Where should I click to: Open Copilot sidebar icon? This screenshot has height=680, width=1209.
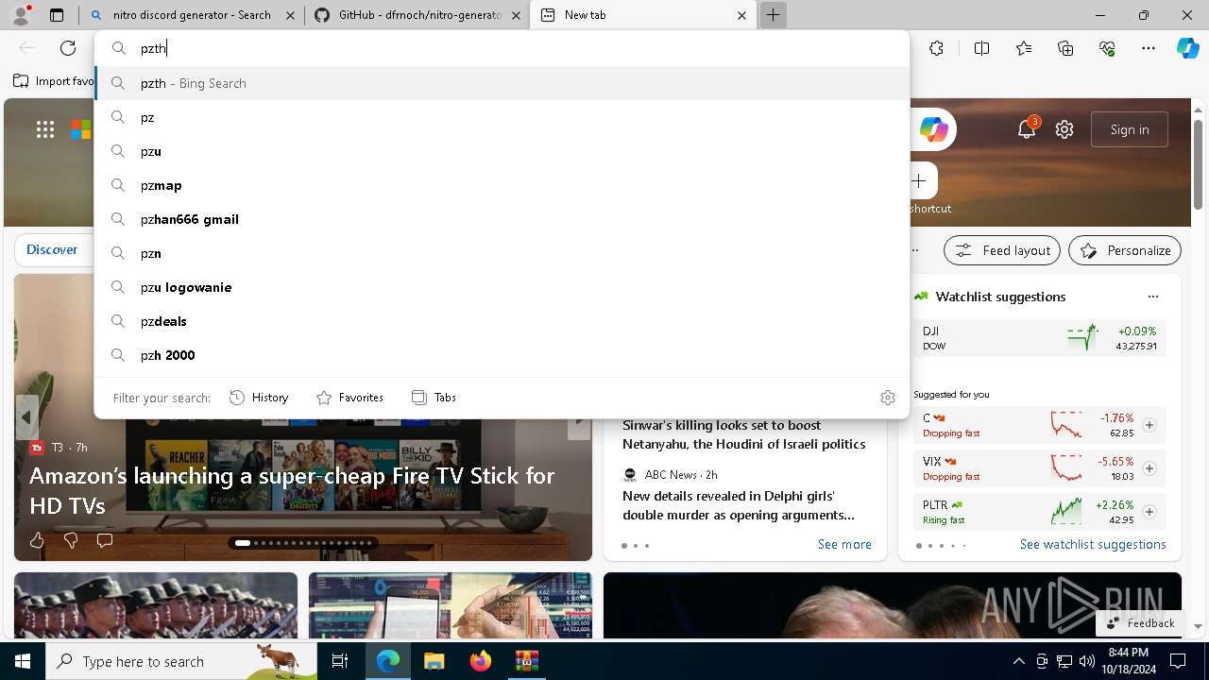coord(1187,48)
